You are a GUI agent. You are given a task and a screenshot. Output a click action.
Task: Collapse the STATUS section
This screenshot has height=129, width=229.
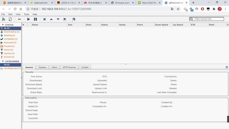pyautogui.click(x=3, y=25)
